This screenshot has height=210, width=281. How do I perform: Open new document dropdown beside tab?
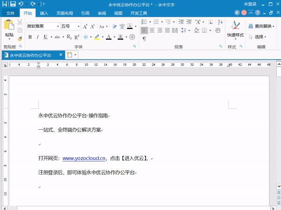pyautogui.click(x=75, y=55)
